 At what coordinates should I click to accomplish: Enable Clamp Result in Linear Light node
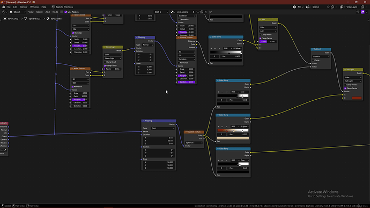tap(105, 62)
